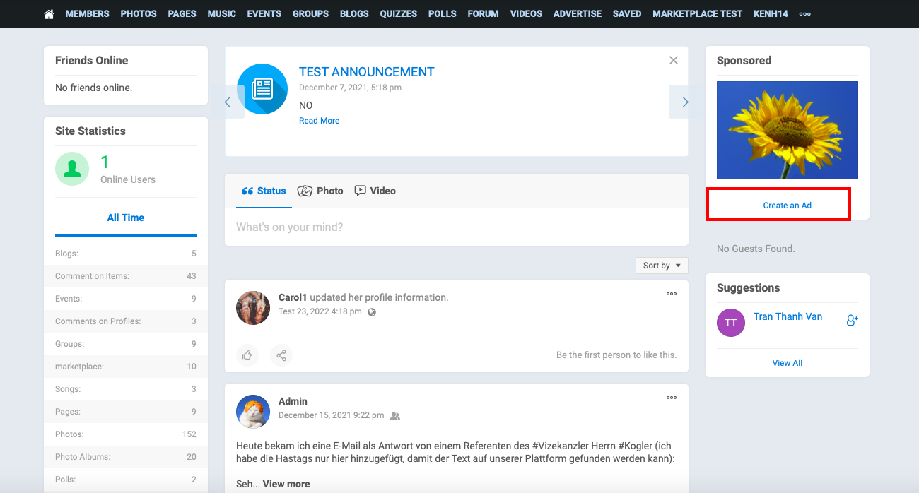Open Advertise in the navigation bar

tap(578, 13)
